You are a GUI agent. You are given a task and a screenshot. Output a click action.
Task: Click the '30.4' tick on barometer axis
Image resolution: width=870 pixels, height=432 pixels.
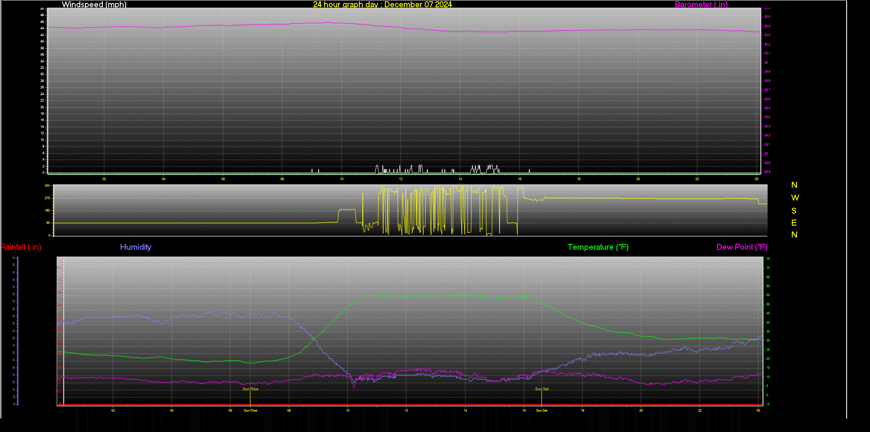[x=767, y=26]
